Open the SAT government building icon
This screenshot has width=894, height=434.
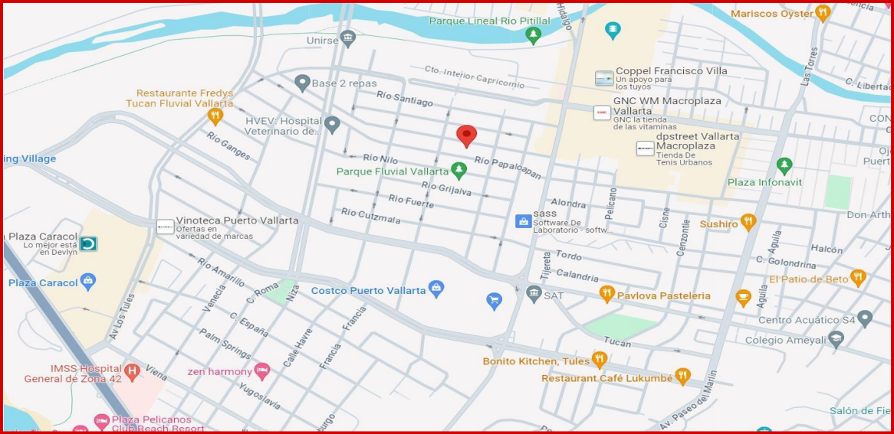(x=534, y=294)
